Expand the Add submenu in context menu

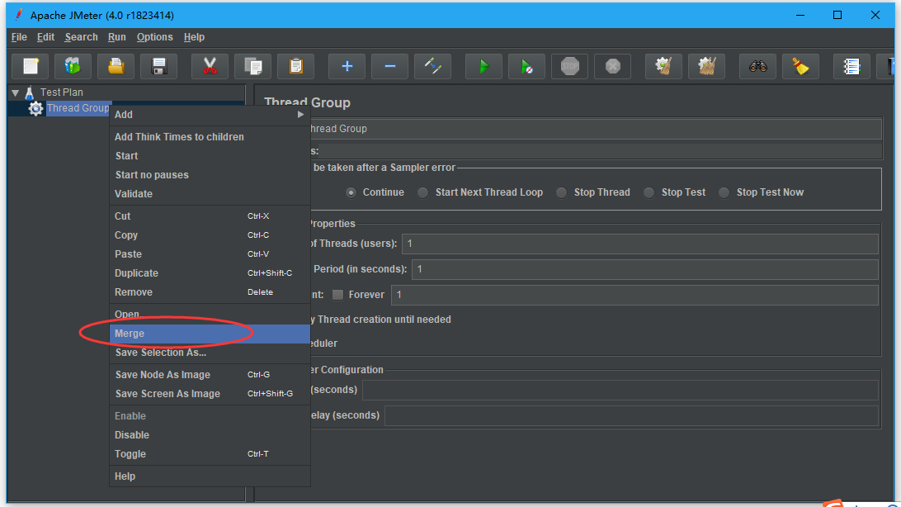[x=210, y=115]
